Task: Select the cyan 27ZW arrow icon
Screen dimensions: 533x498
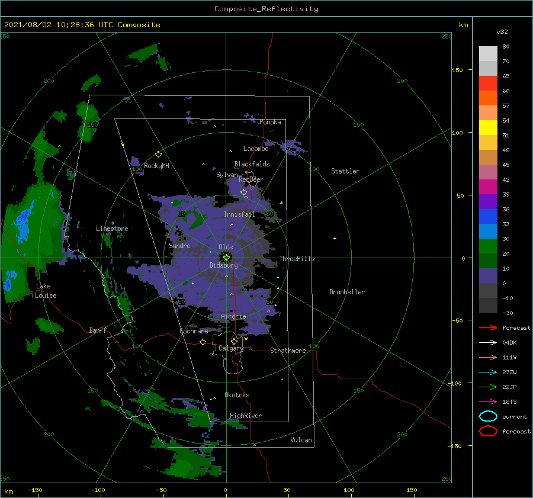Action: click(x=488, y=372)
